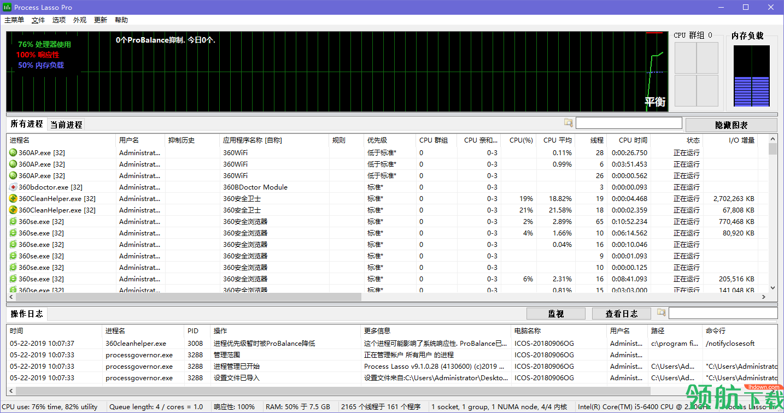Click the process list scroll-up arrow
The height and width of the screenshot is (413, 784).
(773, 139)
